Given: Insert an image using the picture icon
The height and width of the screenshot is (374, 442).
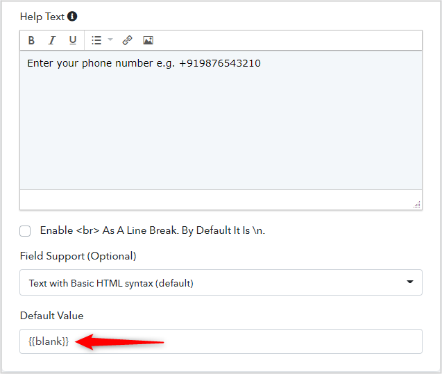Looking at the screenshot, I should click(x=148, y=40).
